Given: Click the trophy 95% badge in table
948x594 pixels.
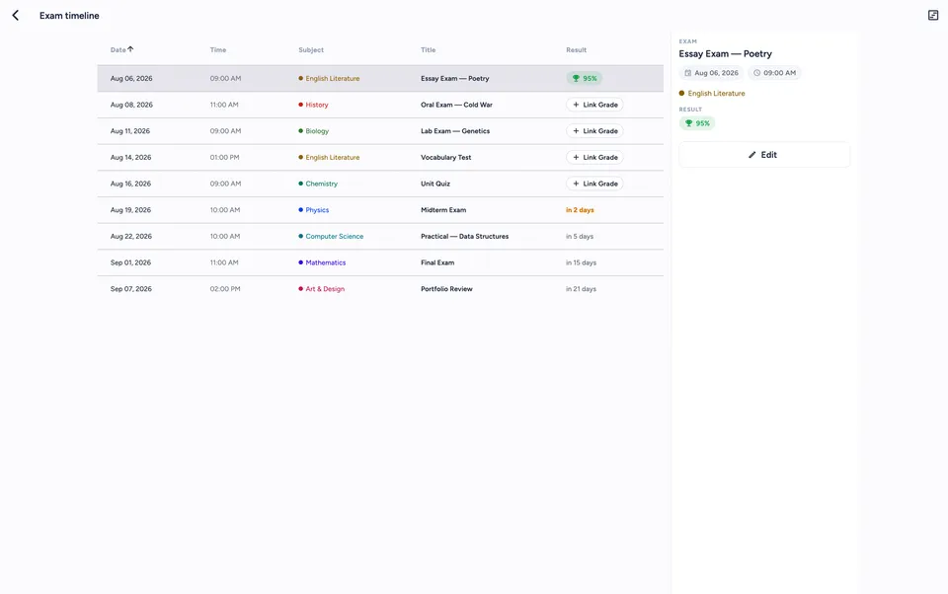Looking at the screenshot, I should (584, 78).
